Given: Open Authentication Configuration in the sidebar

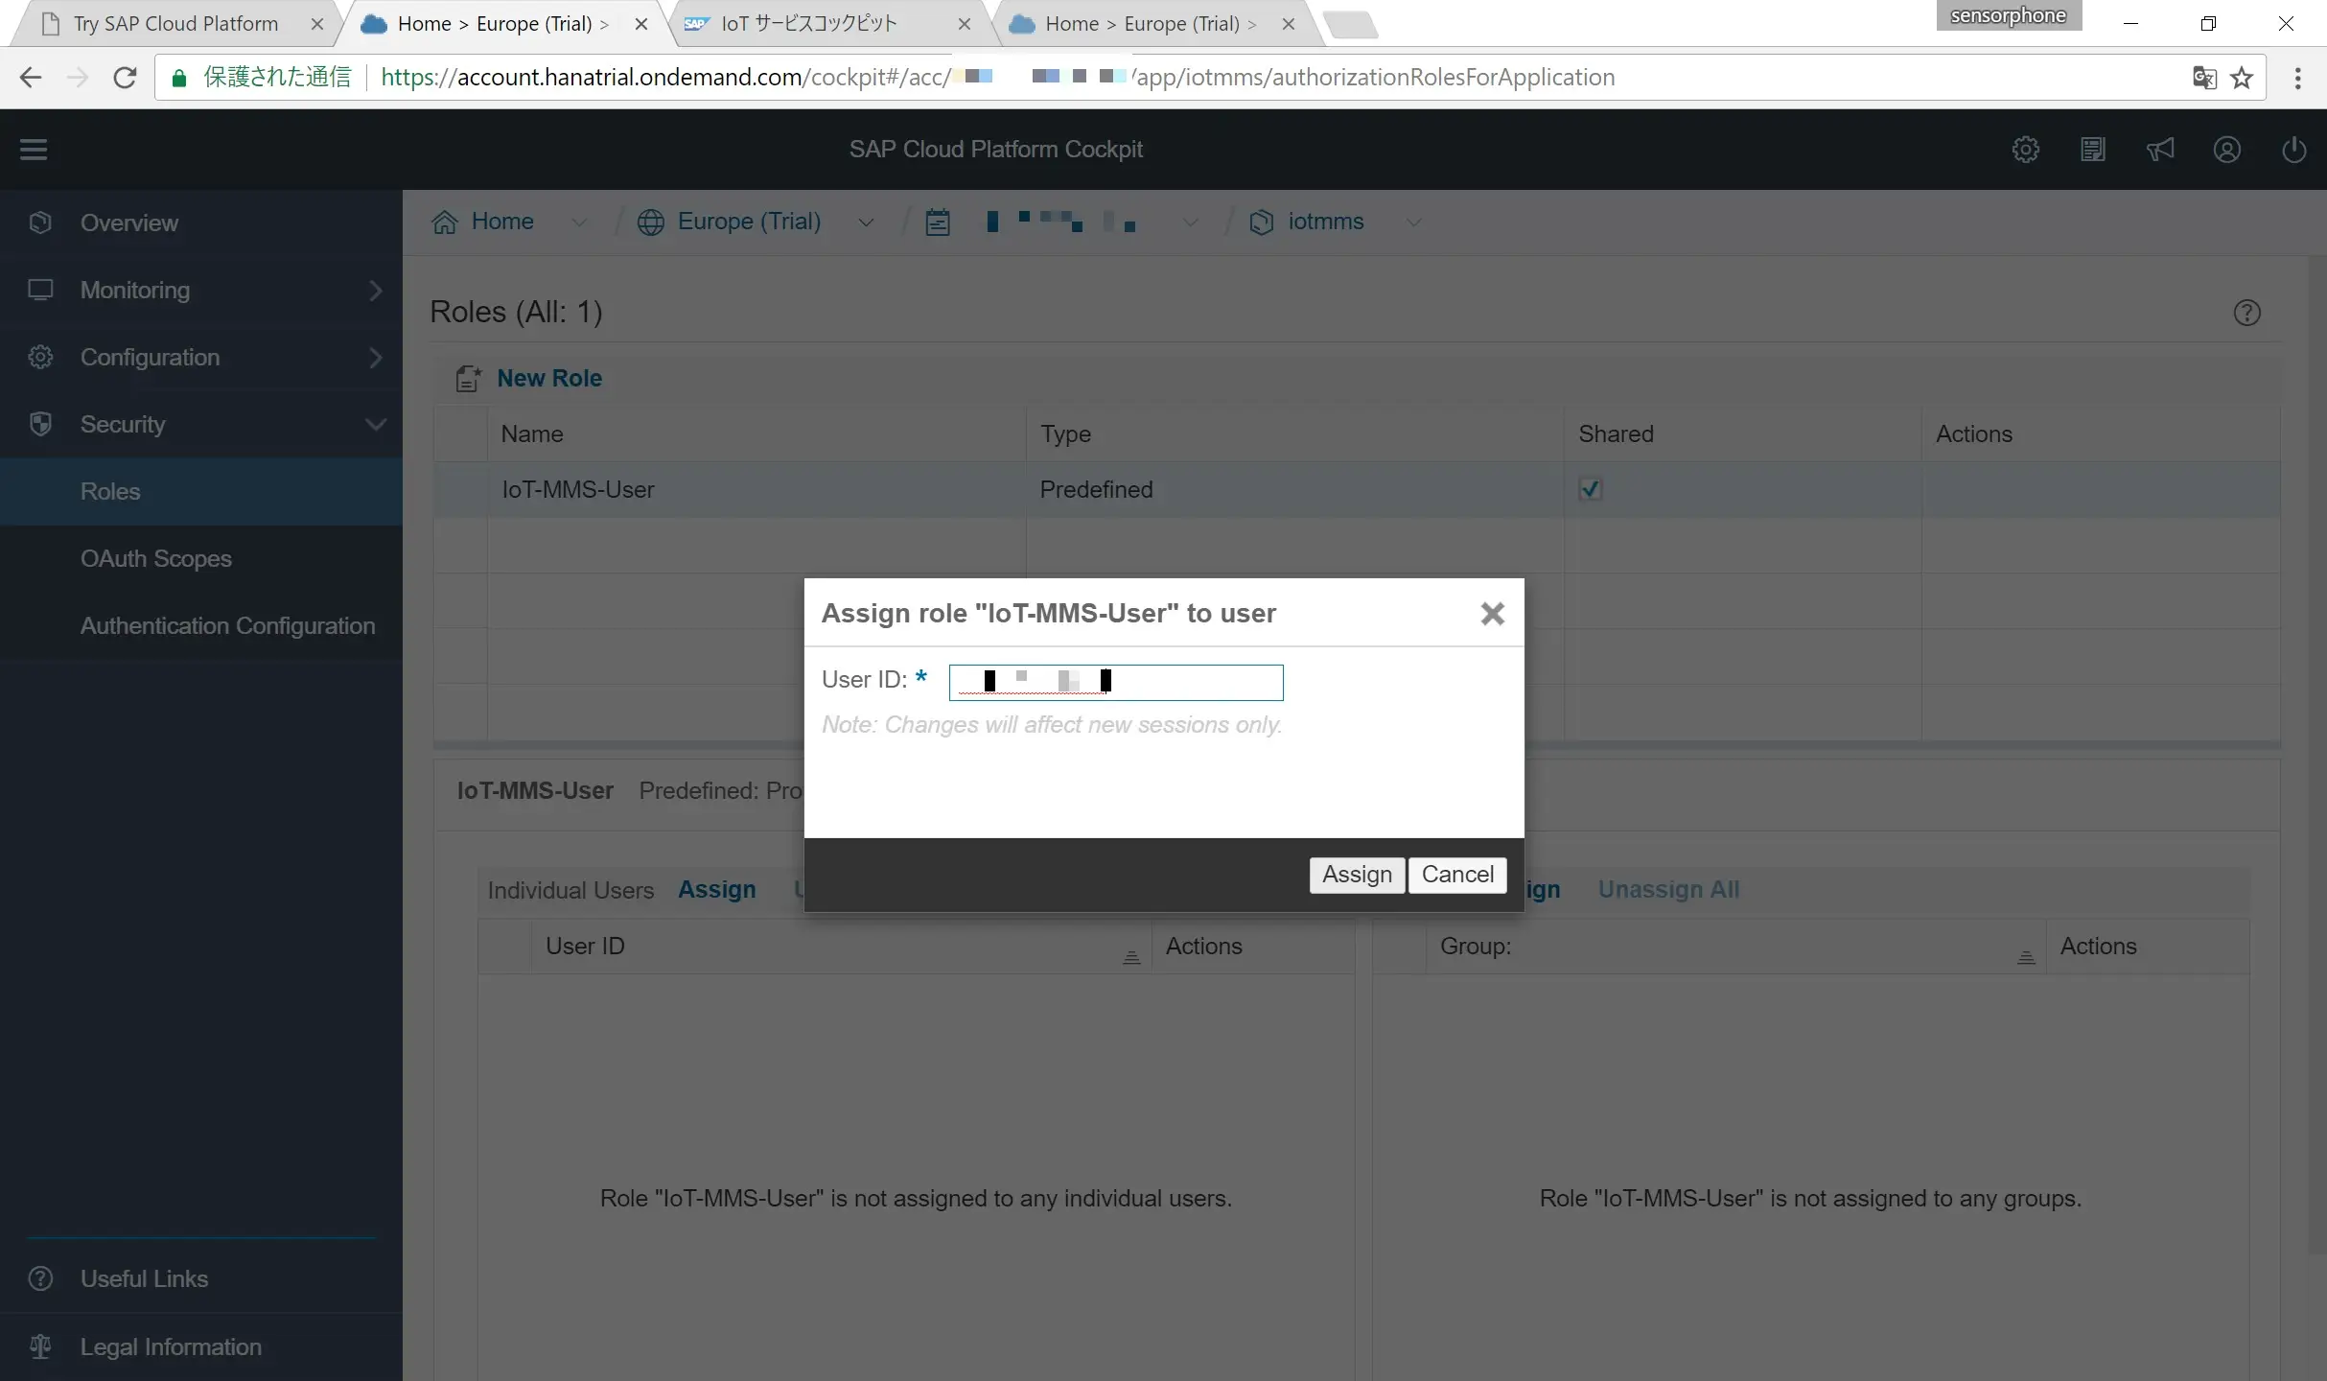Looking at the screenshot, I should click(201, 625).
